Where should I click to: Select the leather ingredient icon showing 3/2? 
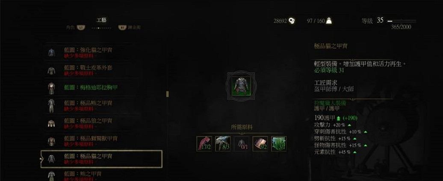point(260,144)
